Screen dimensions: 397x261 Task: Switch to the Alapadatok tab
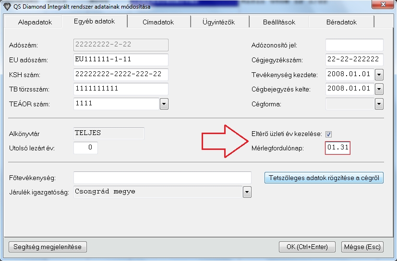(x=35, y=22)
